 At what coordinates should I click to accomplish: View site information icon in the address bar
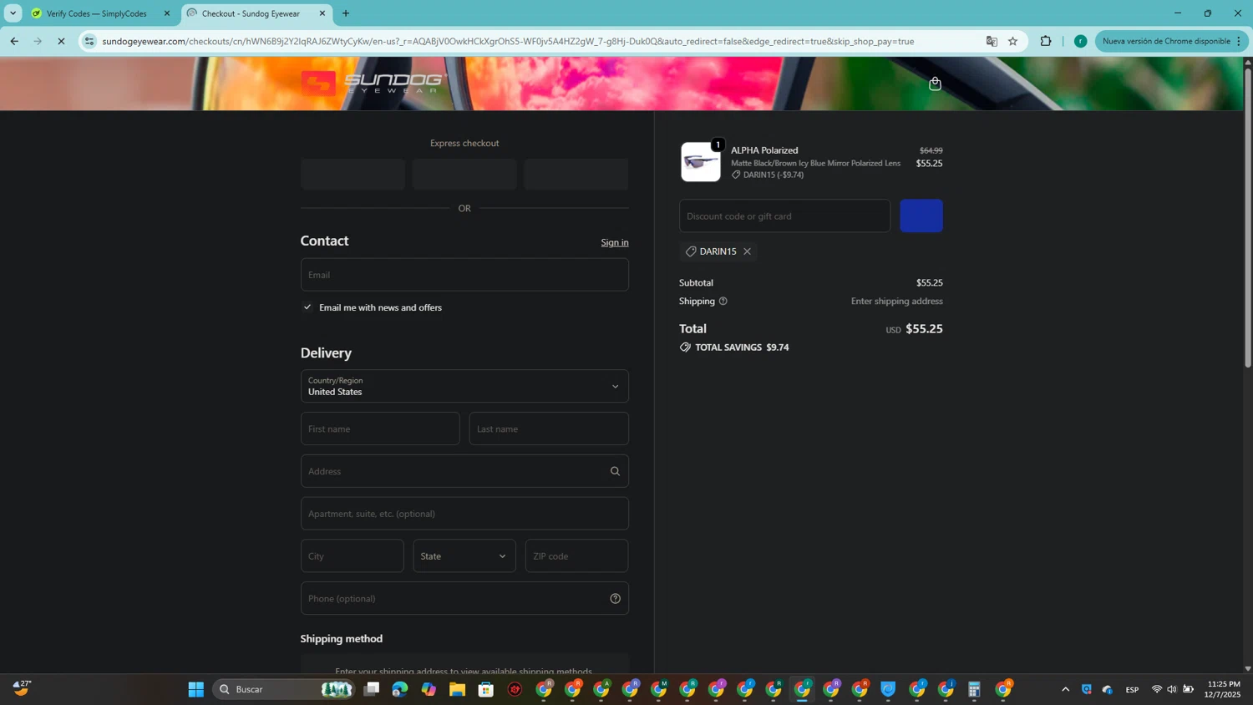[x=89, y=41]
